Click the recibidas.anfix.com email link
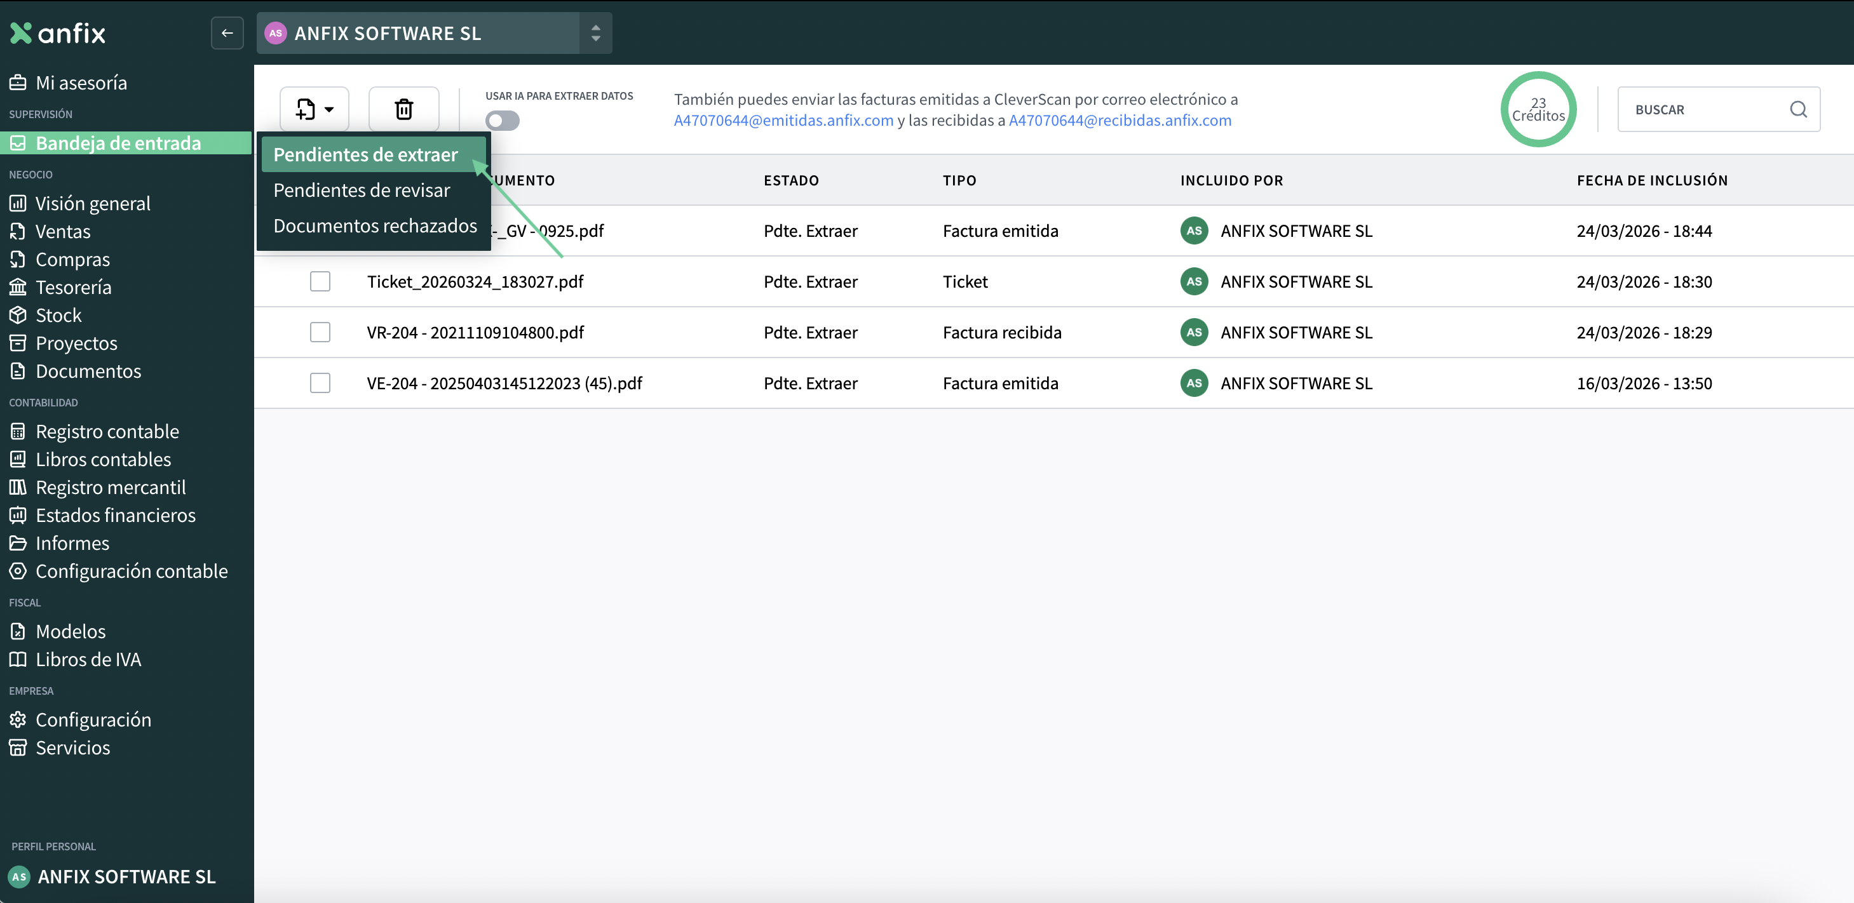1854x903 pixels. (x=1119, y=120)
